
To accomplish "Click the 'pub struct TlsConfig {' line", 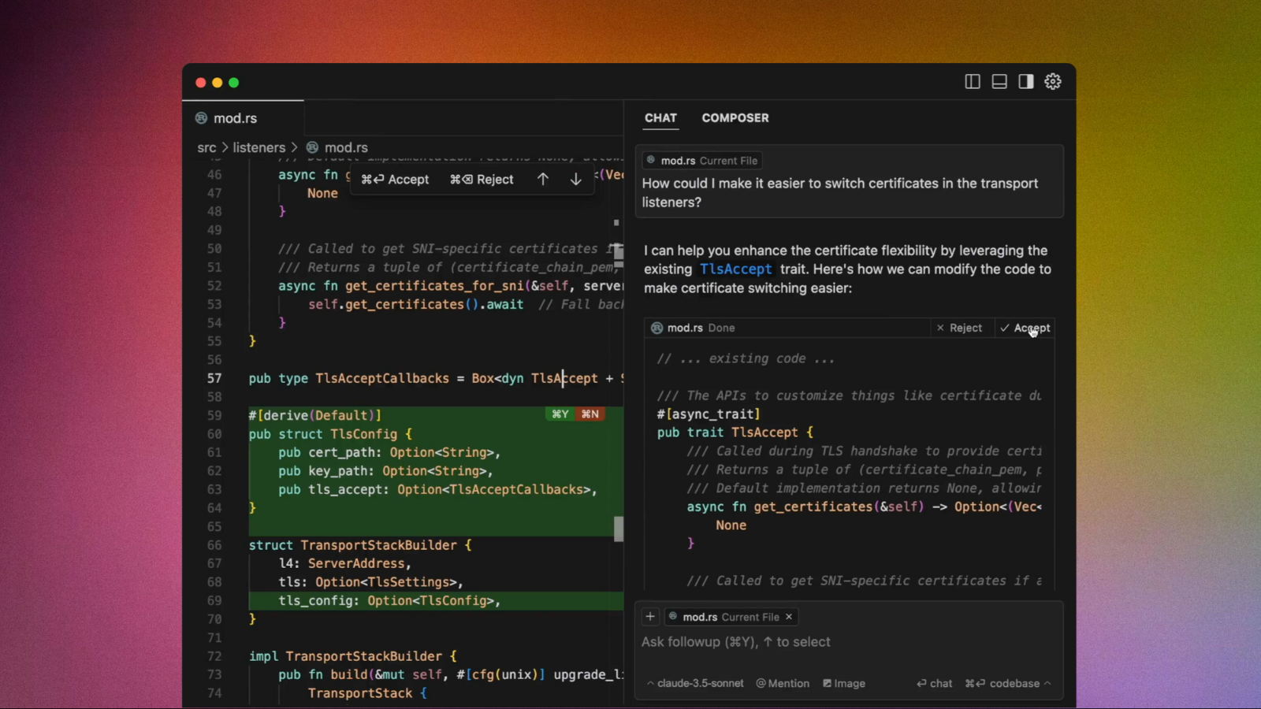I will coord(330,434).
